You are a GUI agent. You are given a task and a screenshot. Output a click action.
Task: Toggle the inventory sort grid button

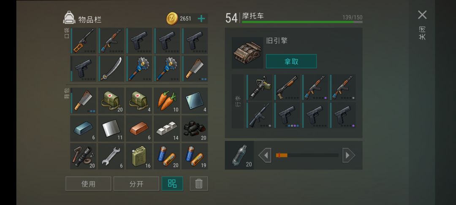(172, 183)
